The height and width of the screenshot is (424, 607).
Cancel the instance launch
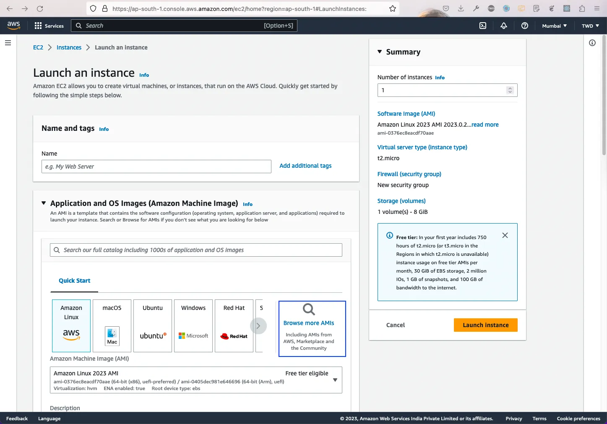(x=396, y=325)
